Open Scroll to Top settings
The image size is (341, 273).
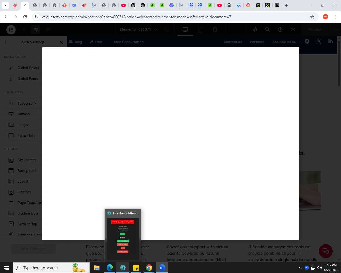(x=23, y=224)
